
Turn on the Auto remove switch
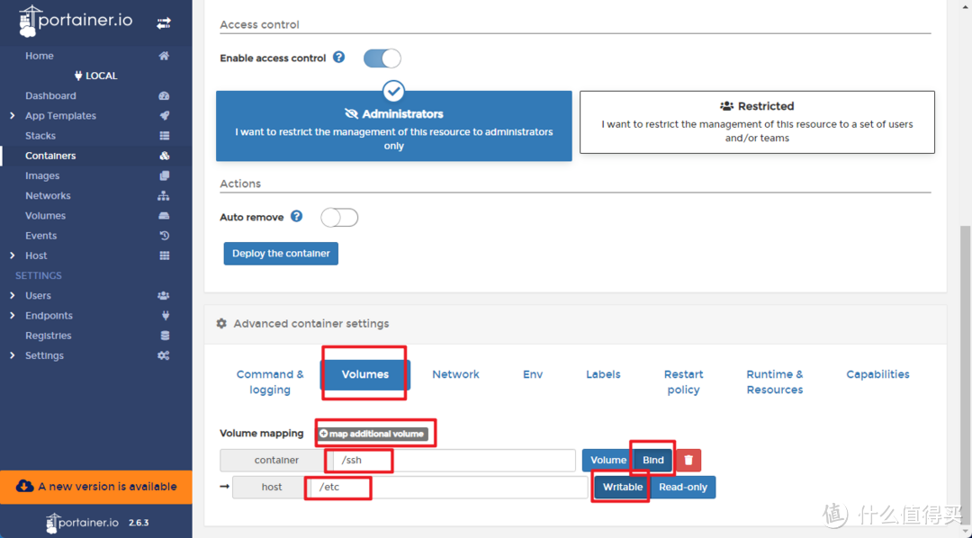pos(339,218)
